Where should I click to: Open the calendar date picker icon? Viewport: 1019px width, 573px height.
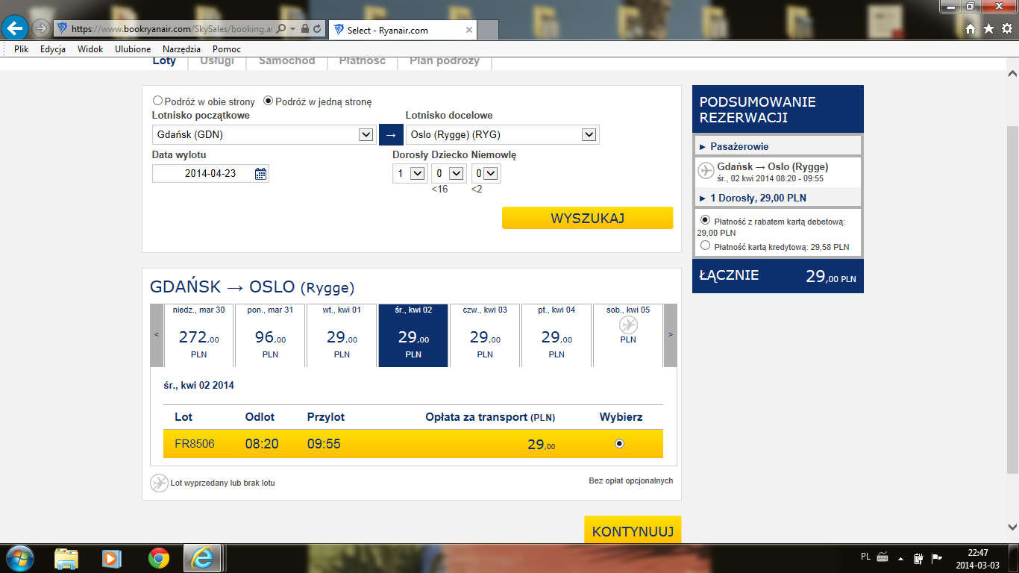(x=260, y=174)
